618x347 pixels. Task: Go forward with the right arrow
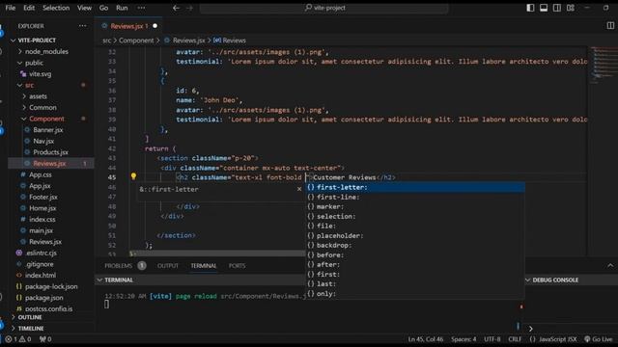point(189,8)
